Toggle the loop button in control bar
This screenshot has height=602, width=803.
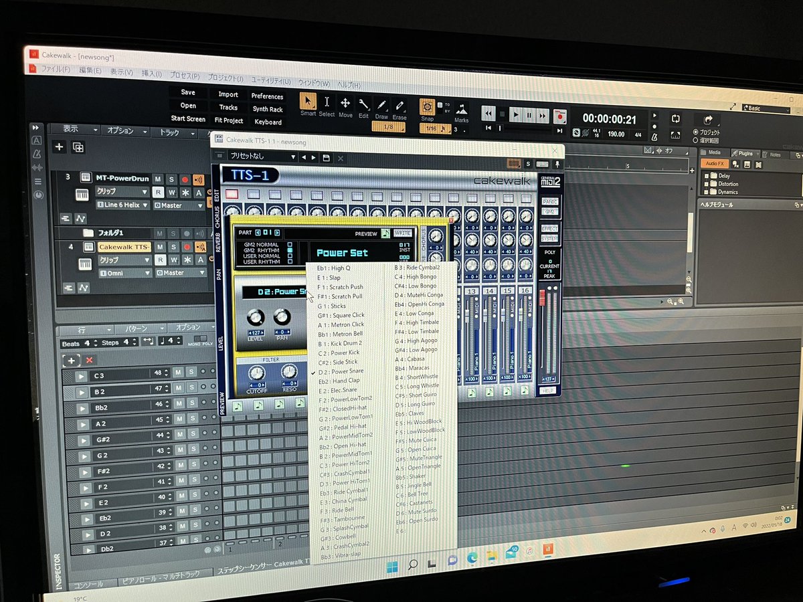tap(675, 118)
